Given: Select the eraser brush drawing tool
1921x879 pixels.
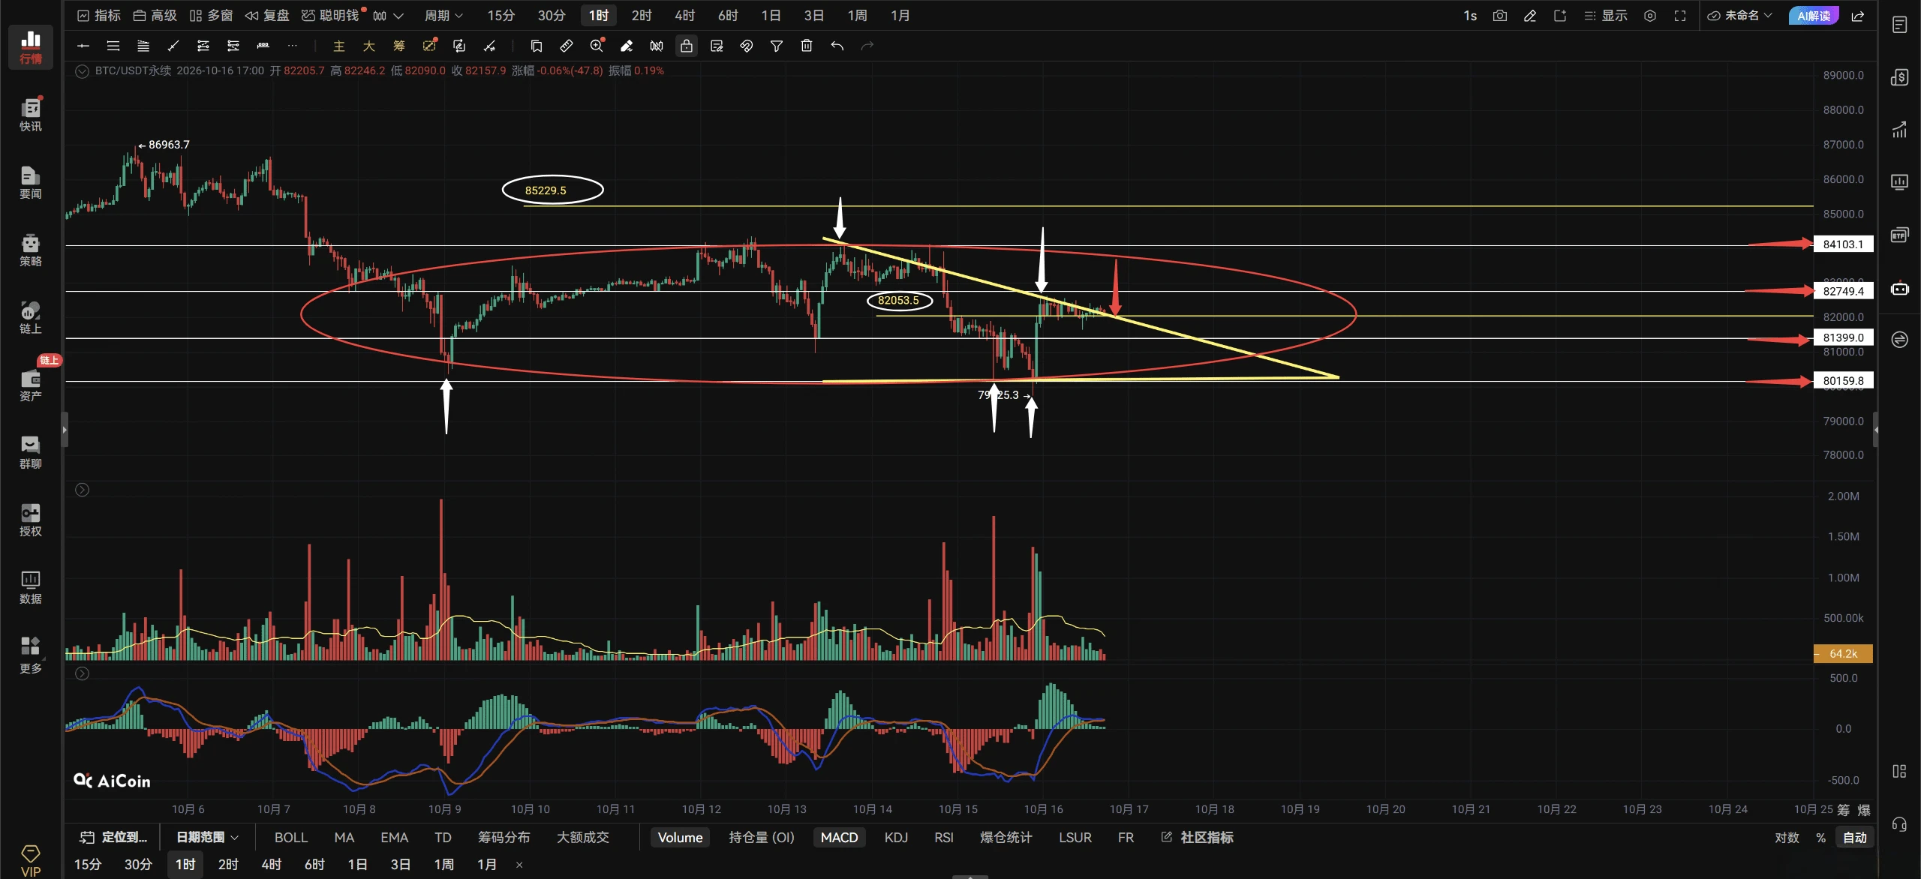Looking at the screenshot, I should pyautogui.click(x=627, y=46).
